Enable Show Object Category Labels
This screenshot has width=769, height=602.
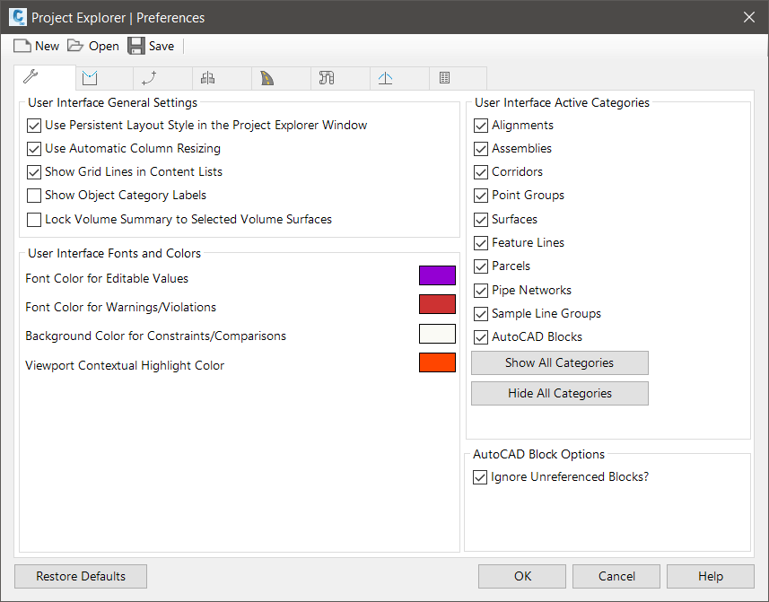pos(35,196)
